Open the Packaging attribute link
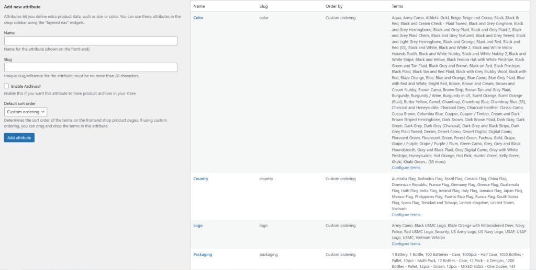 point(203,254)
